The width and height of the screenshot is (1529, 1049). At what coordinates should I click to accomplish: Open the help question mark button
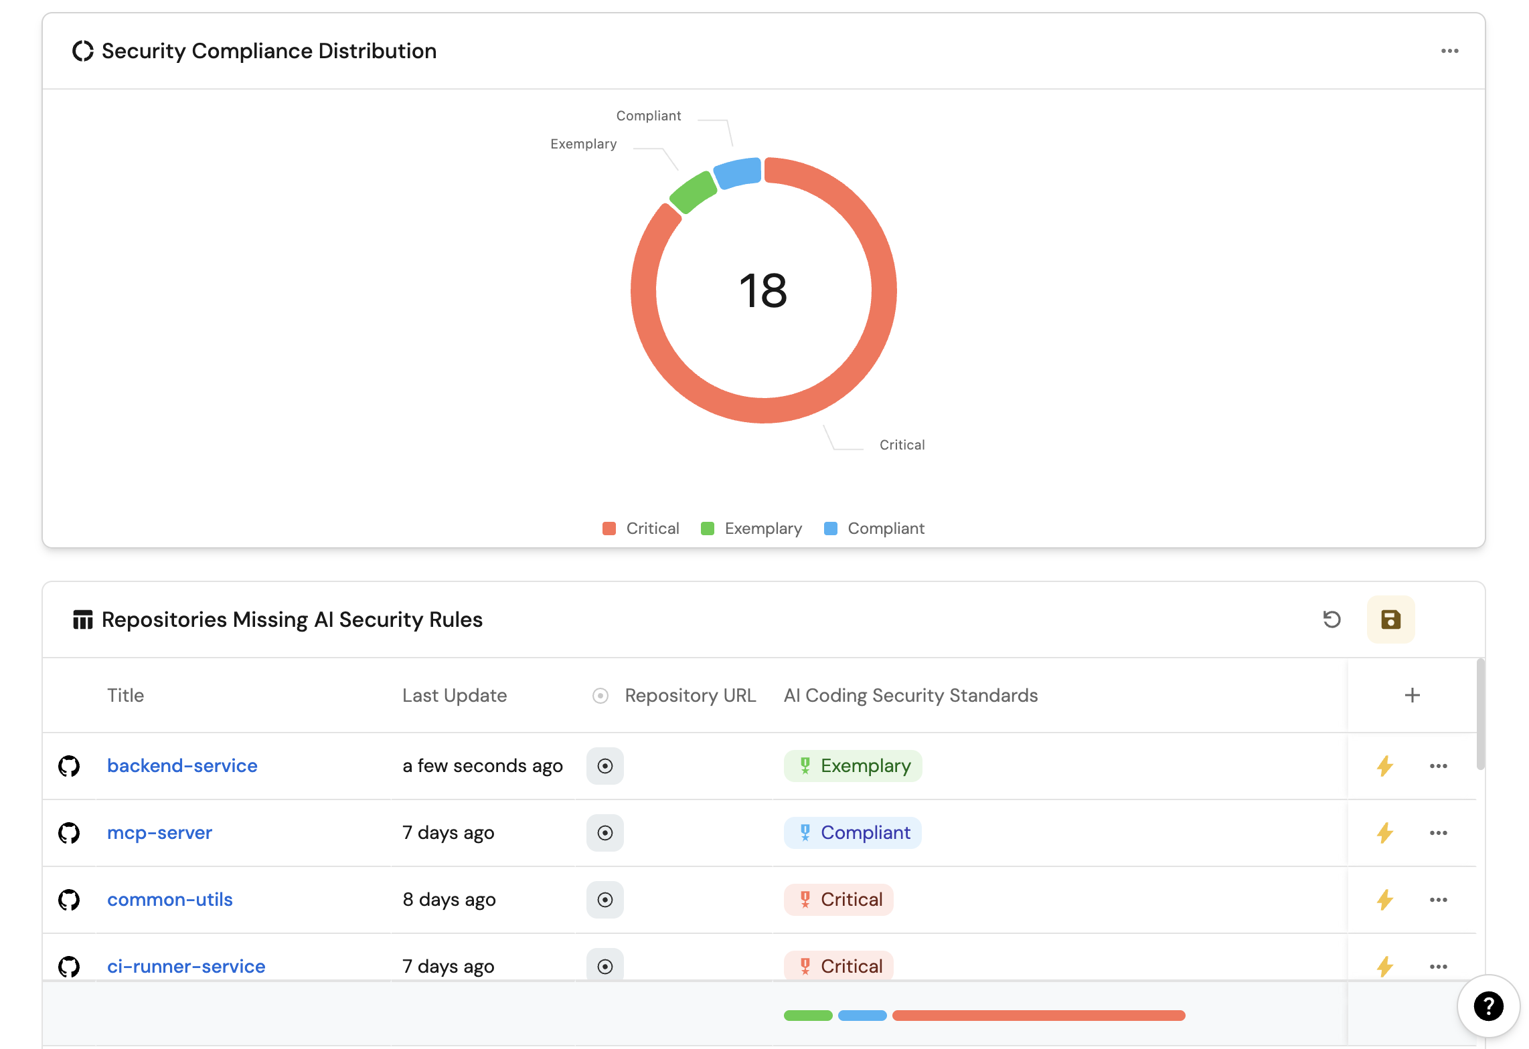tap(1488, 1006)
